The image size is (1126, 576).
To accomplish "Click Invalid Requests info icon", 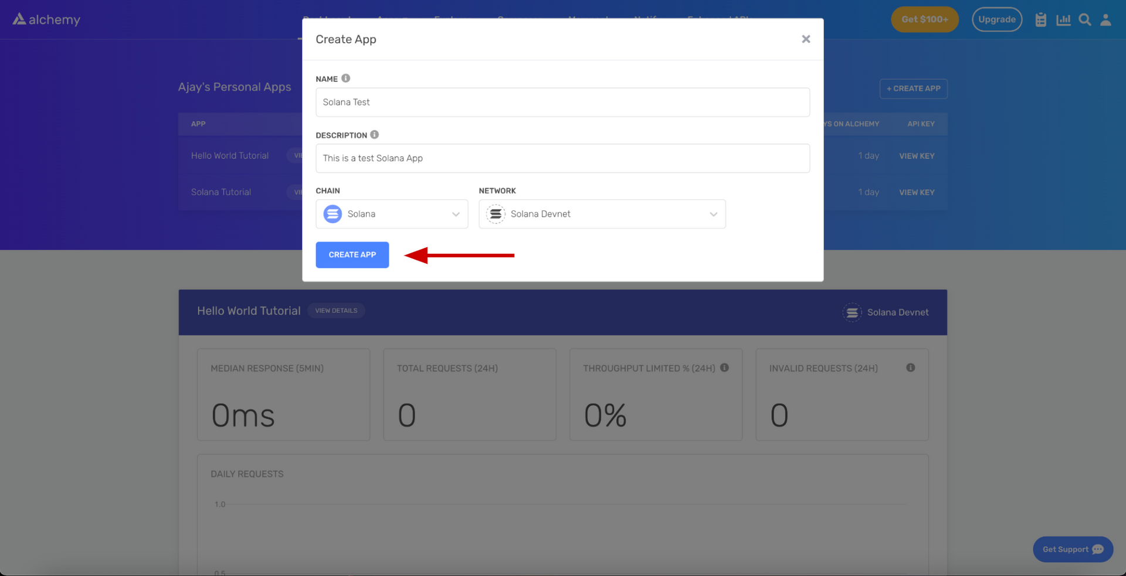I will click(x=910, y=367).
